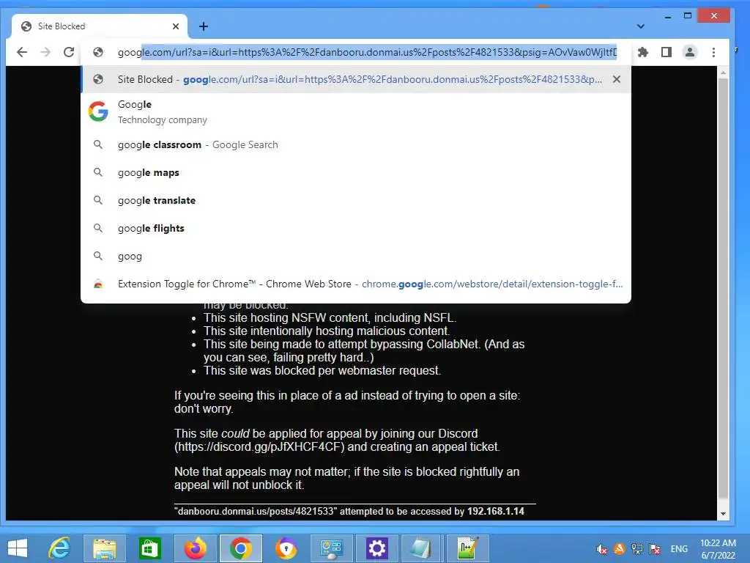
Task: Click the IP address 192.168.1.14 text
Action: tap(496, 511)
